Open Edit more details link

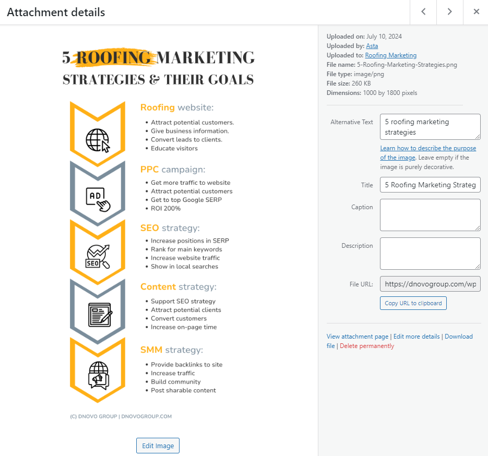click(x=416, y=337)
